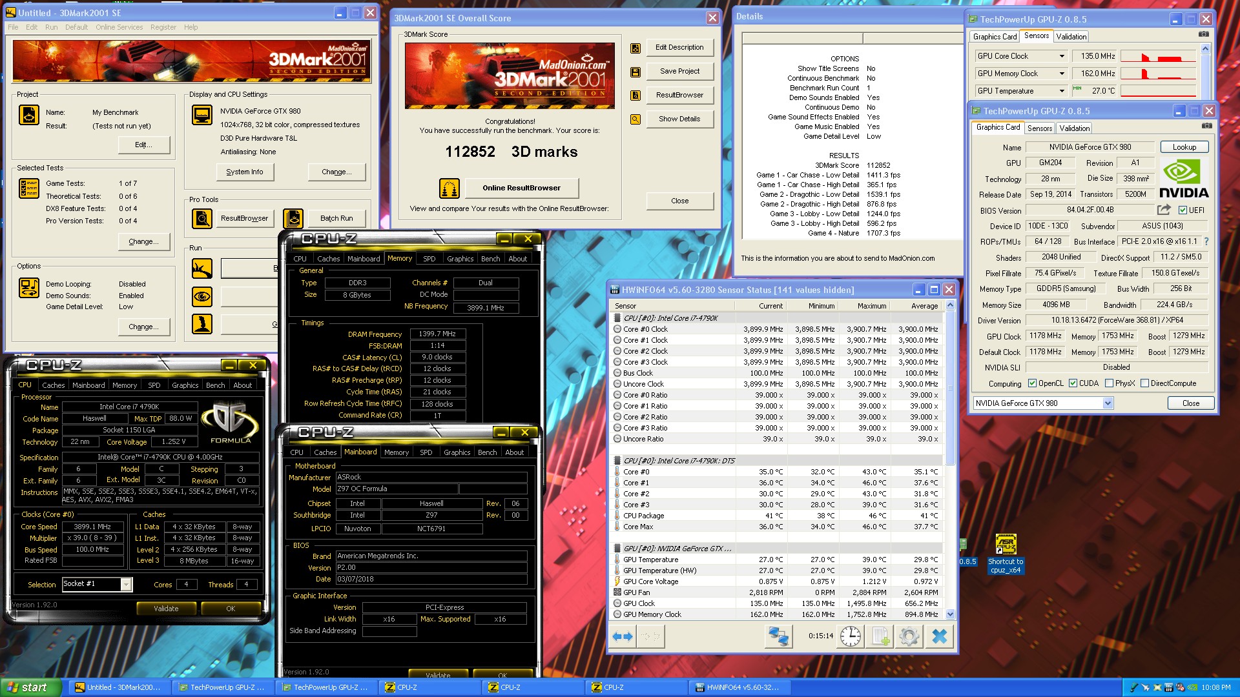
Task: Click the Online ResultBrowser button
Action: [521, 188]
